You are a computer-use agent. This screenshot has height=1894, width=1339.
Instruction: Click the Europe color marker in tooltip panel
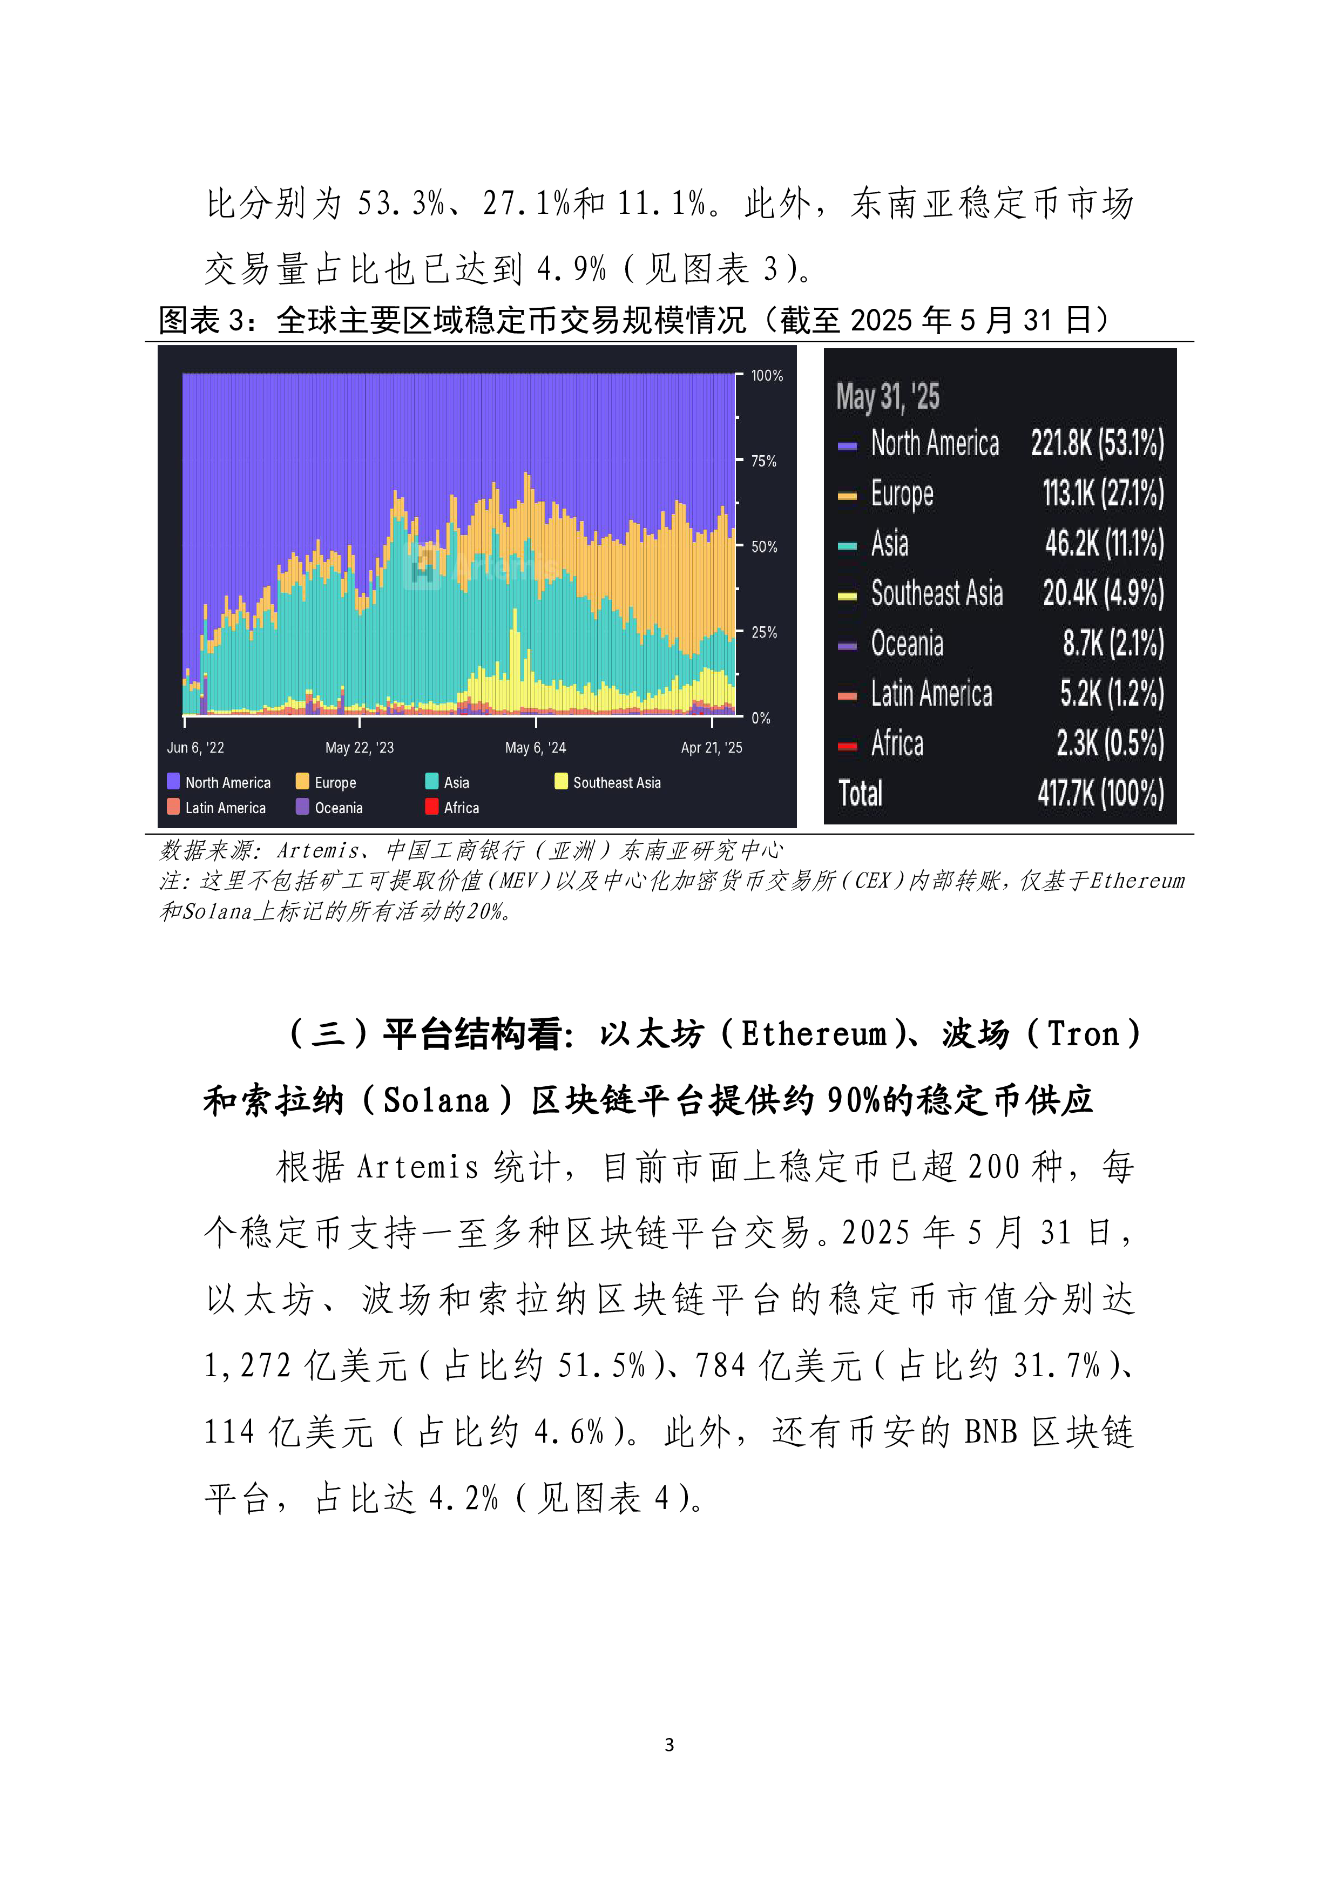point(847,497)
